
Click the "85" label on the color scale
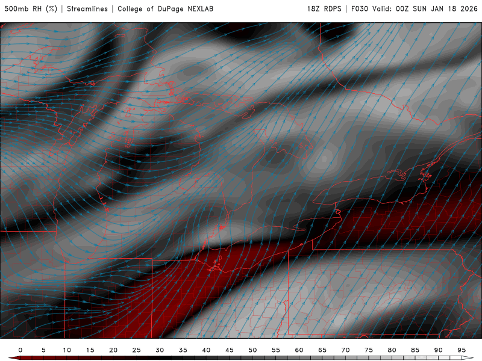tap(415, 350)
